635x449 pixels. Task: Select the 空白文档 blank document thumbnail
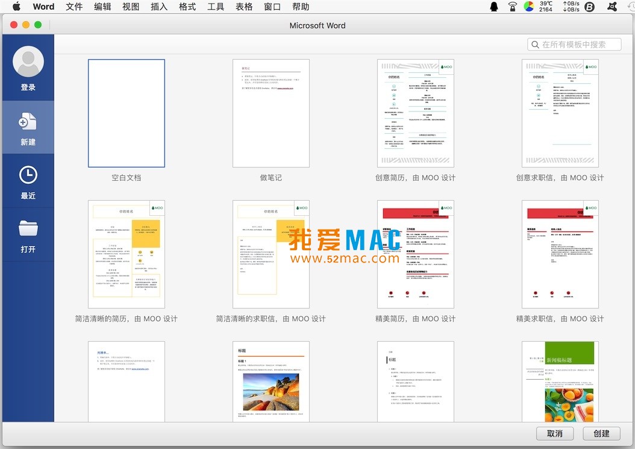tap(127, 113)
